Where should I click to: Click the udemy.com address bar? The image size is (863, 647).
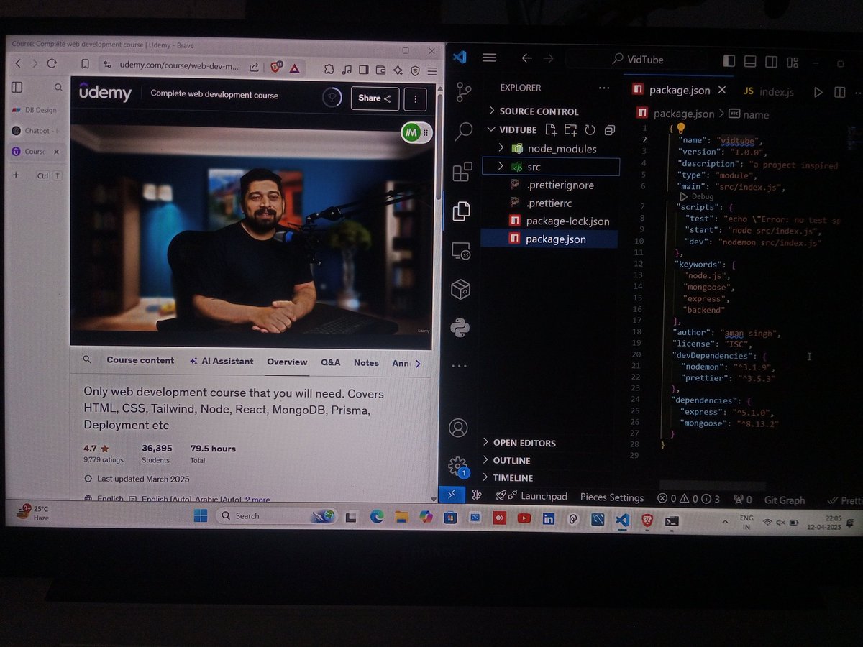178,65
